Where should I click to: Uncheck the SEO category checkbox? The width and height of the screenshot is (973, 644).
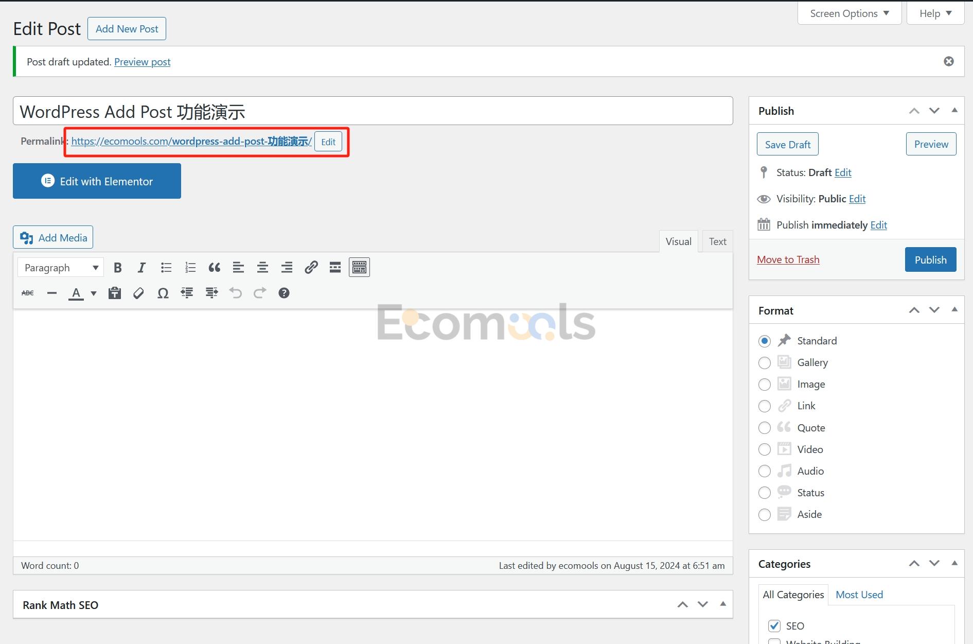[774, 626]
